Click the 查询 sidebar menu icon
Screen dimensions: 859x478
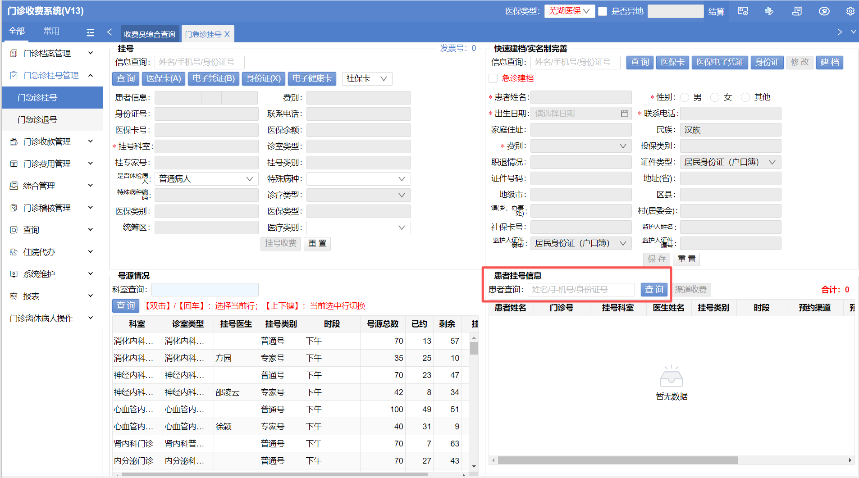14,230
